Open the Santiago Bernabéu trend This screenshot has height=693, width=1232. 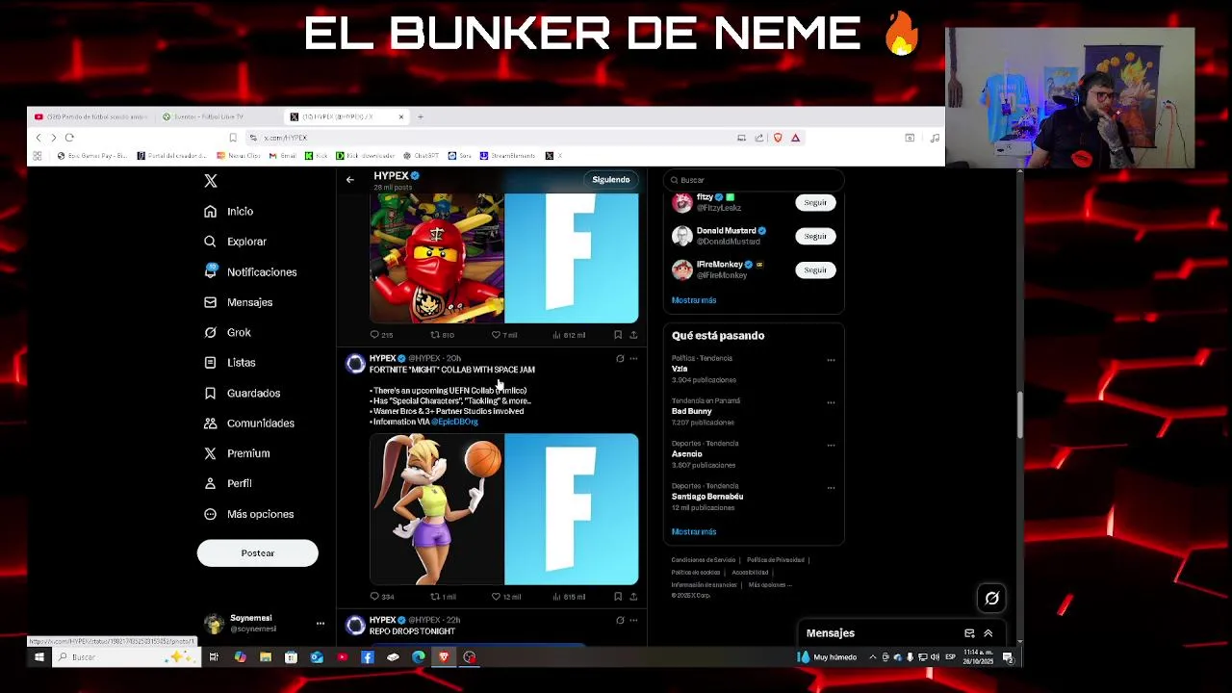(707, 497)
